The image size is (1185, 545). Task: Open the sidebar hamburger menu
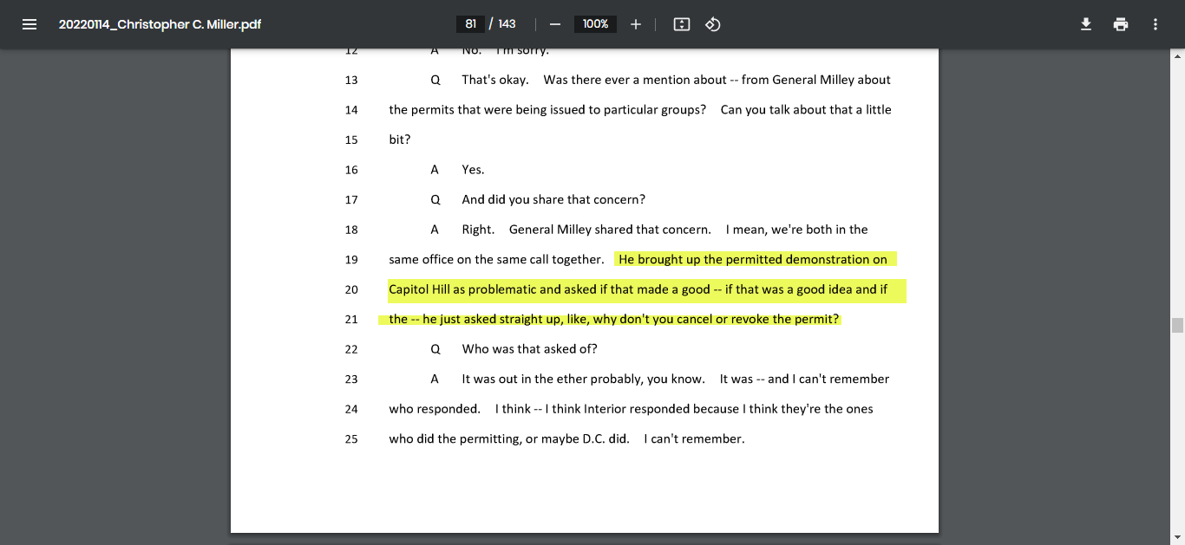point(29,24)
